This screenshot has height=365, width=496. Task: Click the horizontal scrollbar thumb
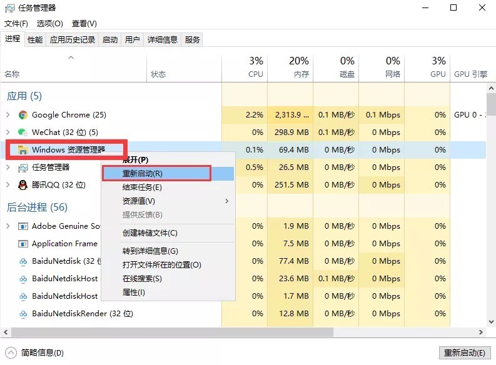click(172, 332)
